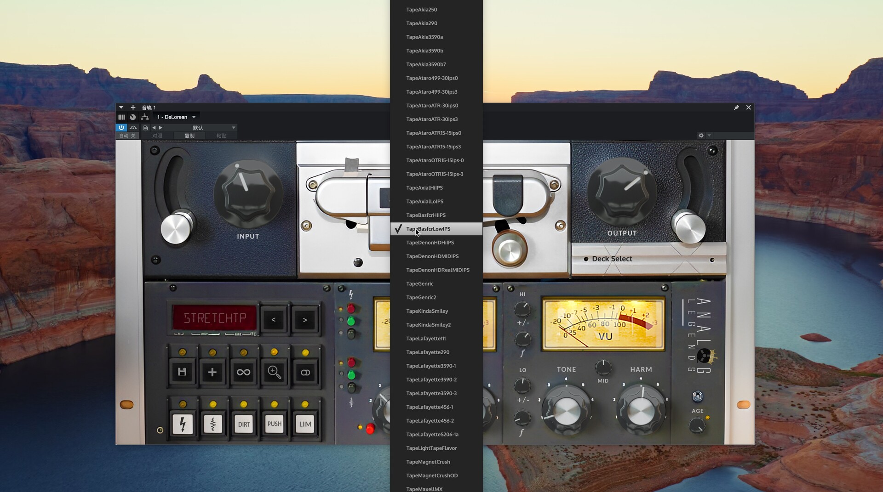Choose TapeGenric in the tape menu
Screen dimensions: 883x492
click(419, 284)
